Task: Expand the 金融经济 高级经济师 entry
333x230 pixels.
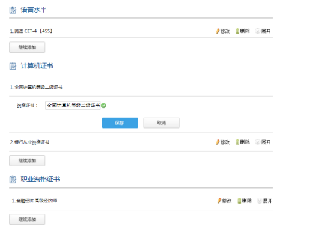Action: pyautogui.click(x=264, y=201)
